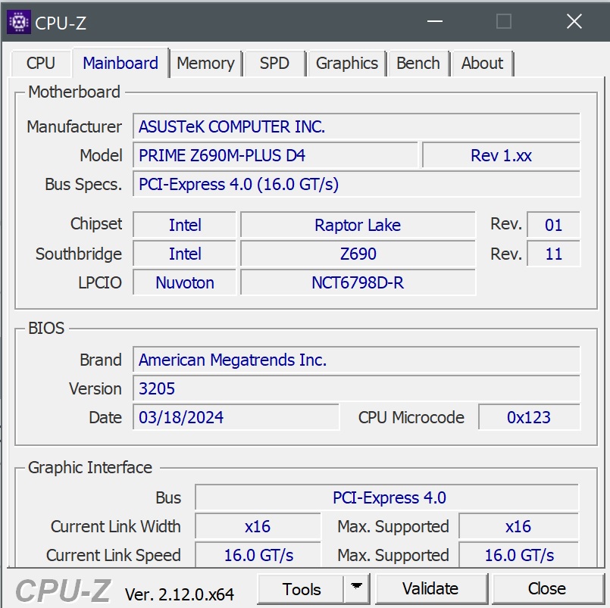Screen dimensions: 610x608
Task: Select the SPD tab
Action: [274, 64]
